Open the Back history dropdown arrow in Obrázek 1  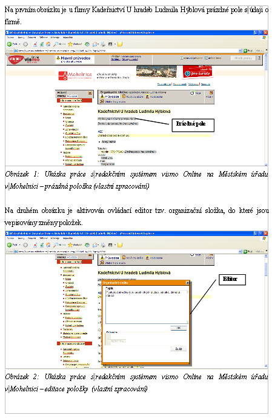tap(20, 44)
